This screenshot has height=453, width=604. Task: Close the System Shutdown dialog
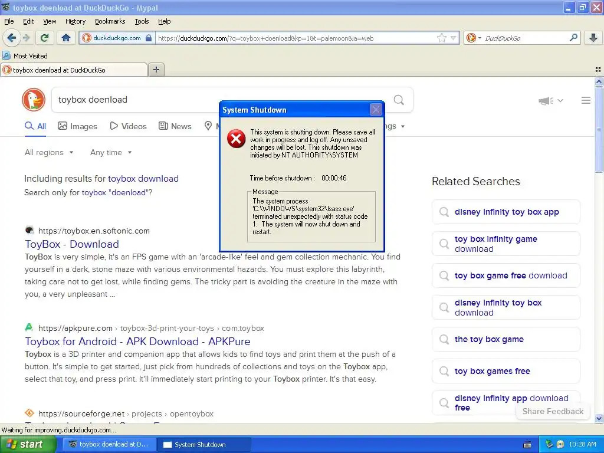[376, 110]
